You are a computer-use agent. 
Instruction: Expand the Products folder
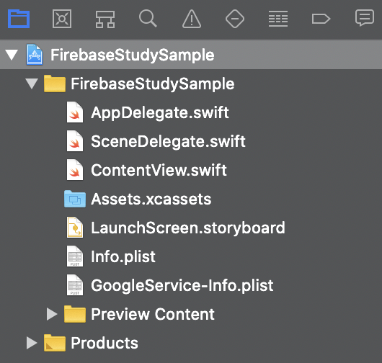tap(32, 343)
